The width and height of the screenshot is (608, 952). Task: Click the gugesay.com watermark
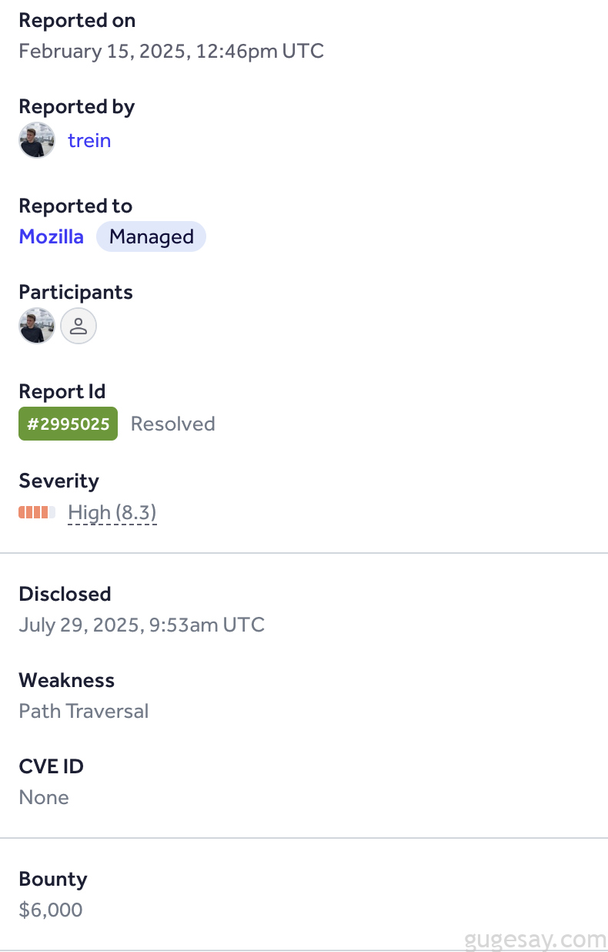[x=536, y=940]
